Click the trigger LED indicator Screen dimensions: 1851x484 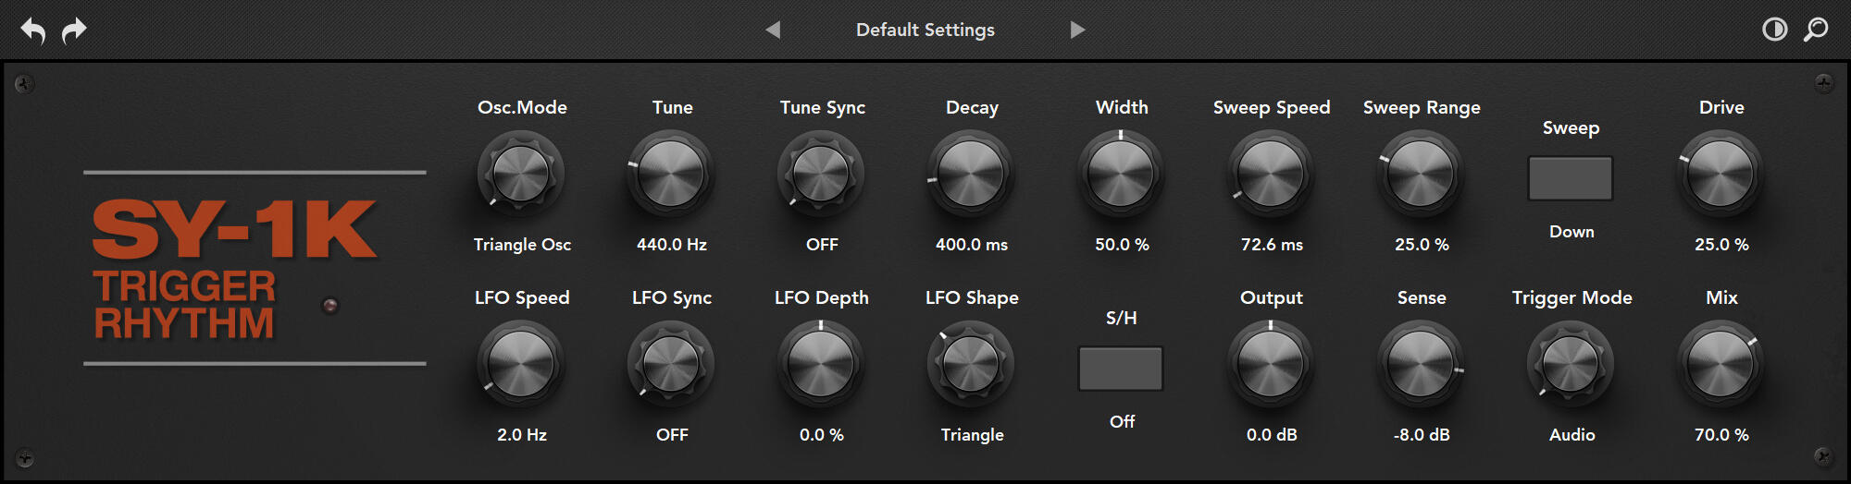click(x=329, y=306)
